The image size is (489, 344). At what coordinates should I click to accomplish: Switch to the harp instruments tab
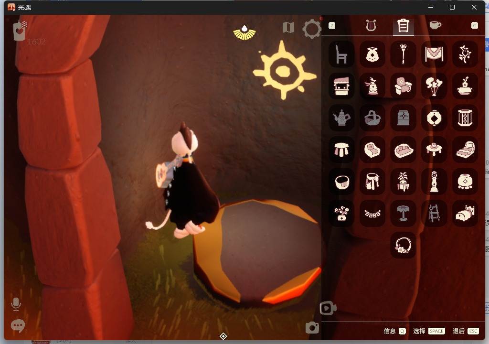371,25
